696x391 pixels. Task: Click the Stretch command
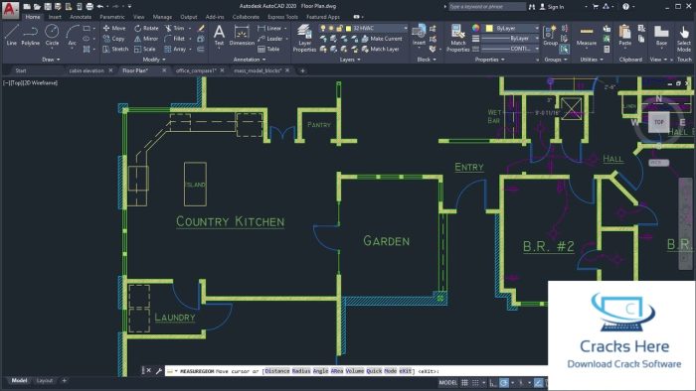(115, 50)
